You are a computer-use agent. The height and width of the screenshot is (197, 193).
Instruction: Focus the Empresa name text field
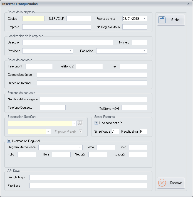click(57, 27)
